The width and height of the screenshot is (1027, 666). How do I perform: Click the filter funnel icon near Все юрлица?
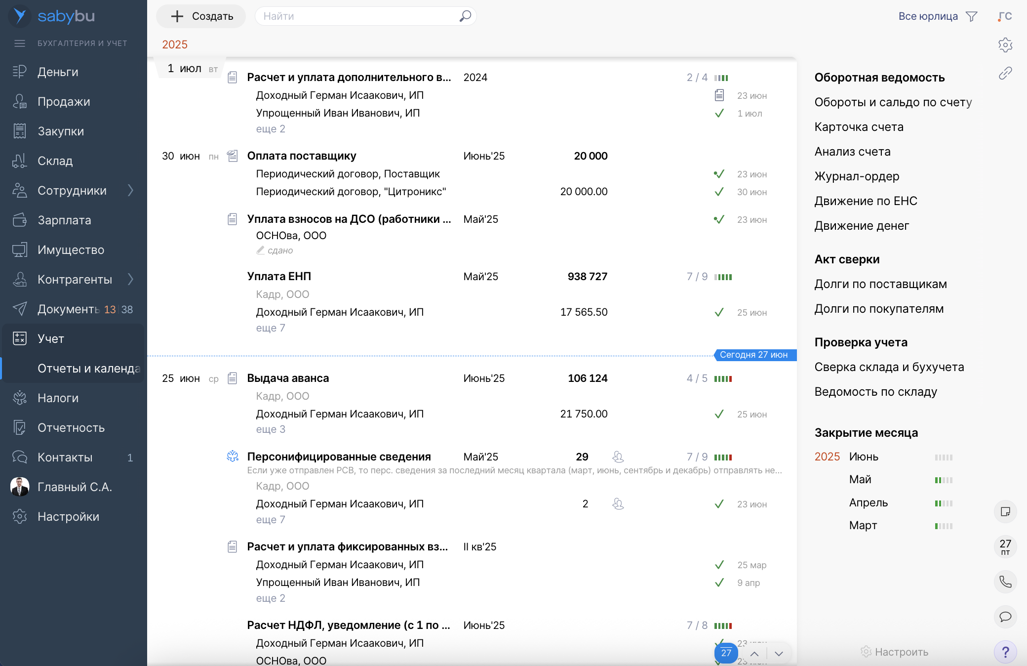tap(971, 16)
